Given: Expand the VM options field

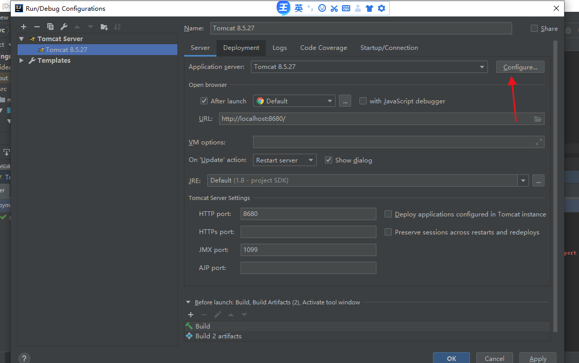Looking at the screenshot, I should pyautogui.click(x=539, y=142).
